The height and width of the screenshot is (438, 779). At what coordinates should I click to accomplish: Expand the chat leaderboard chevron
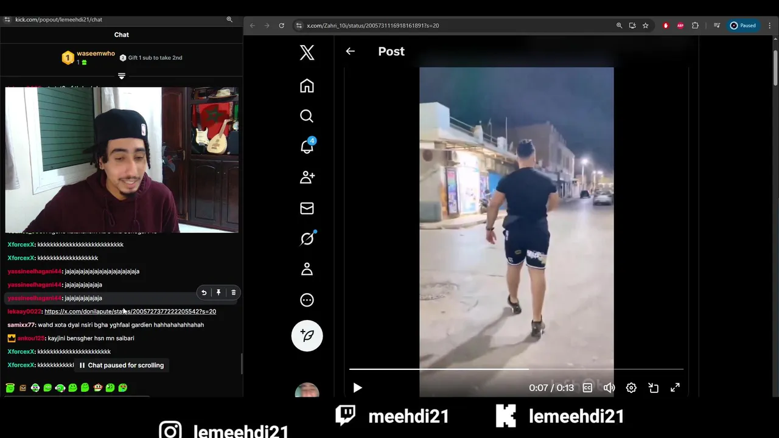(122, 76)
